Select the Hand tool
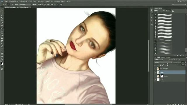The width and height of the screenshot is (187, 105). point(2,57)
